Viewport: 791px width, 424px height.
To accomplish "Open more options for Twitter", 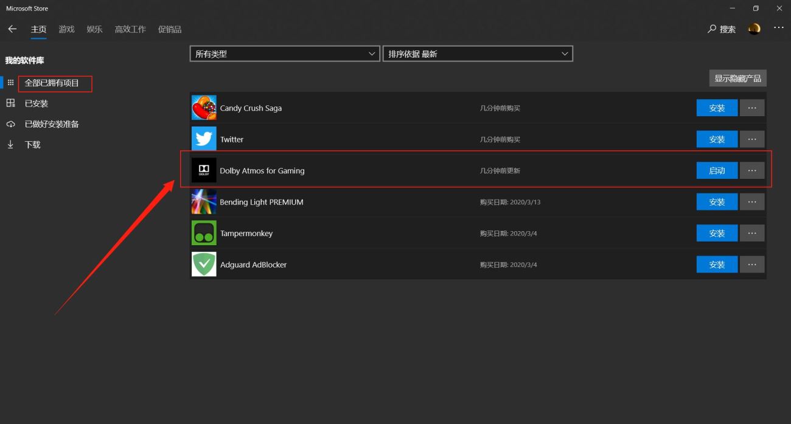I will (x=752, y=139).
